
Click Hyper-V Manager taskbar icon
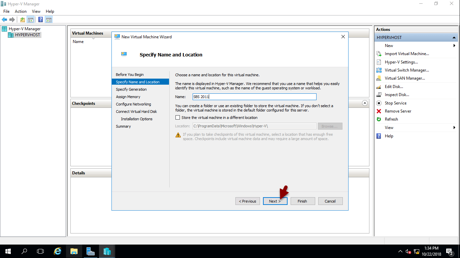click(x=107, y=251)
